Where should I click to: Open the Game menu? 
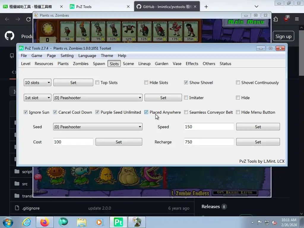pyautogui.click(x=37, y=56)
